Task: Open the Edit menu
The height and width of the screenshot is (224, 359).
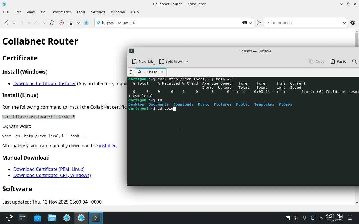Action: (x=18, y=12)
